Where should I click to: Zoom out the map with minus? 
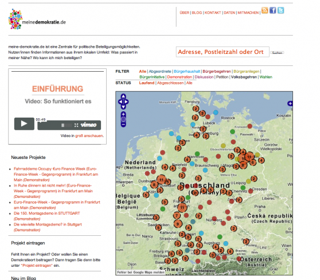123,125
